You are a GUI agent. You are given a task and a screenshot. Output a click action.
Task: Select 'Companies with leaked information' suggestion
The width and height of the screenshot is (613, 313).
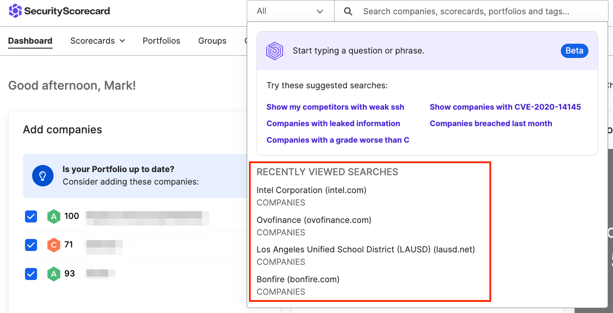pos(333,124)
